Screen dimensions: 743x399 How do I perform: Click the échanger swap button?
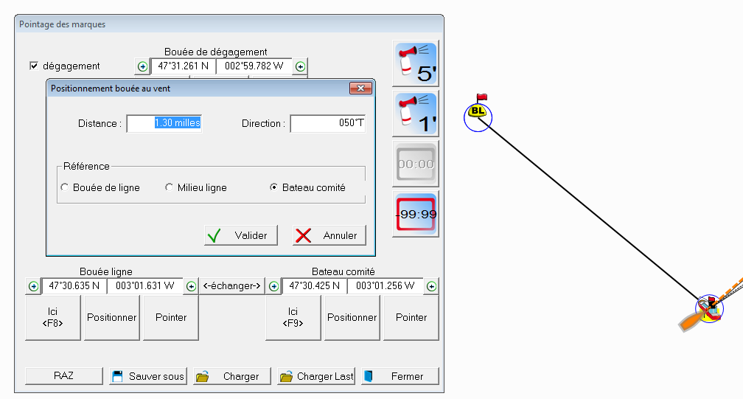click(232, 286)
